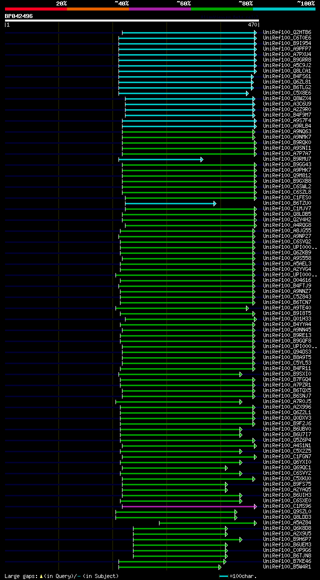Select the UniRef100_A4RQG8 label
The height and width of the screenshot is (580, 320).
coord(287,225)
